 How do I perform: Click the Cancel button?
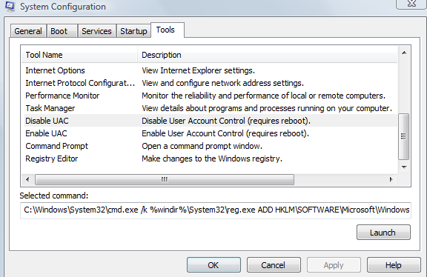(x=274, y=265)
